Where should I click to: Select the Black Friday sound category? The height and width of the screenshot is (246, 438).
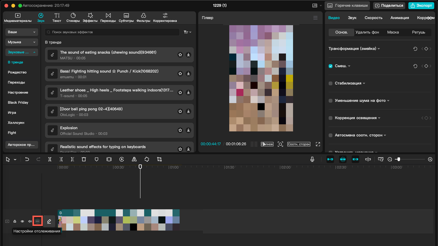(x=18, y=102)
